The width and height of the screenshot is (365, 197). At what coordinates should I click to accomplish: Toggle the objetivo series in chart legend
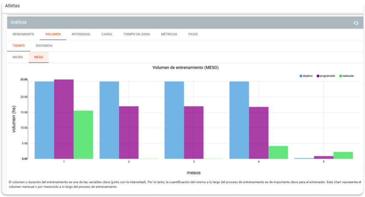point(307,76)
